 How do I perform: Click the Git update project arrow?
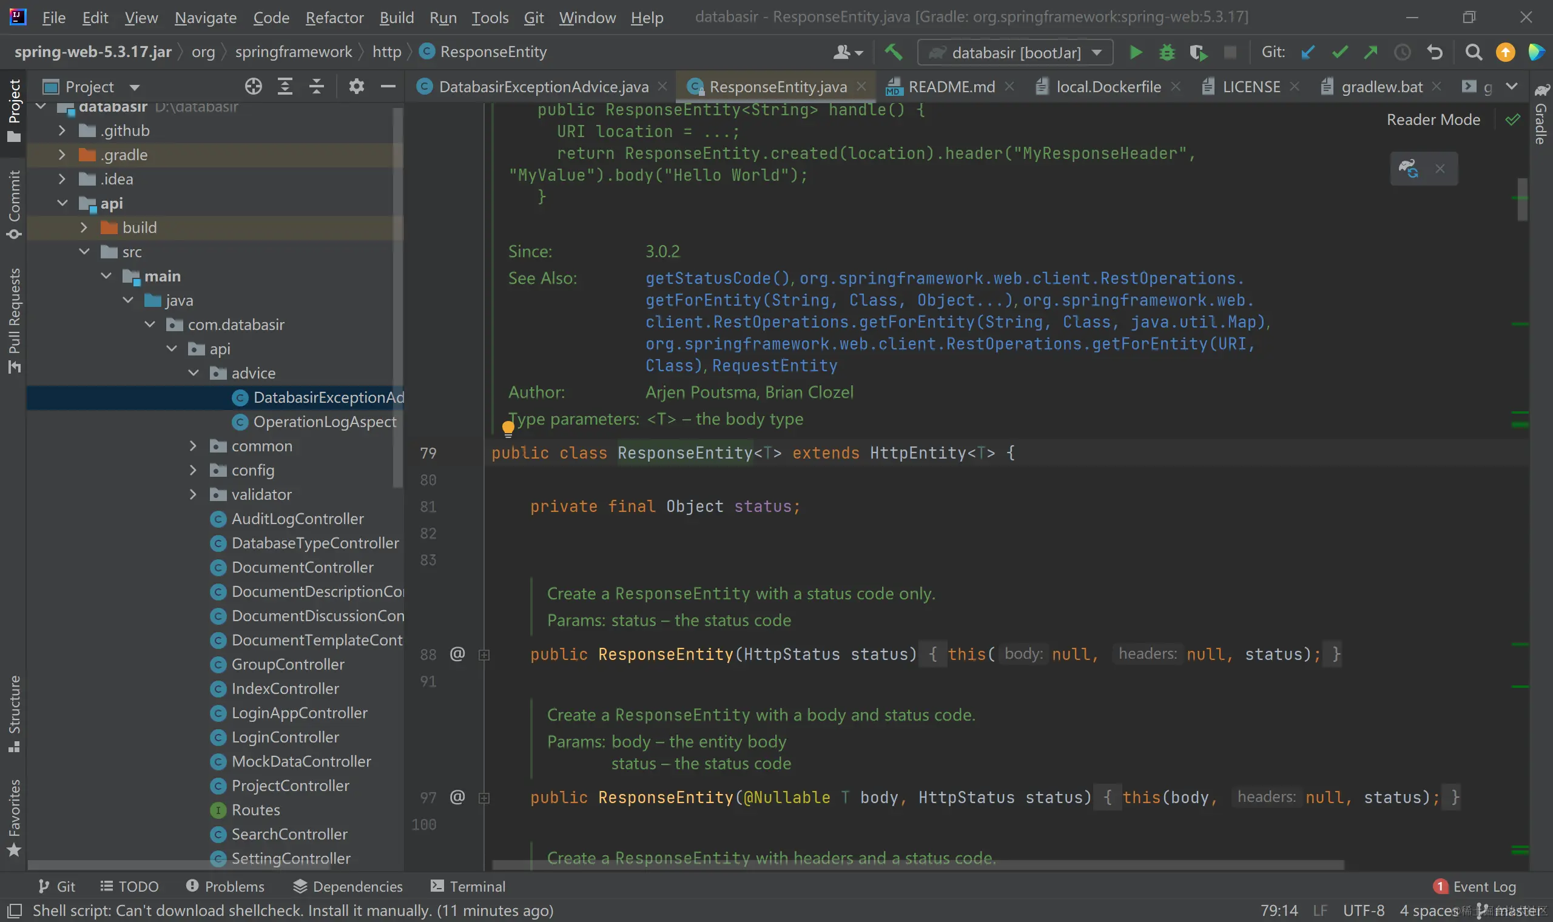[x=1308, y=52]
